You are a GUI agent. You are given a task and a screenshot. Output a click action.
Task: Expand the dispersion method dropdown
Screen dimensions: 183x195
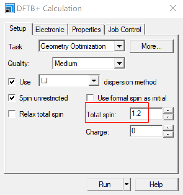tap(94, 82)
